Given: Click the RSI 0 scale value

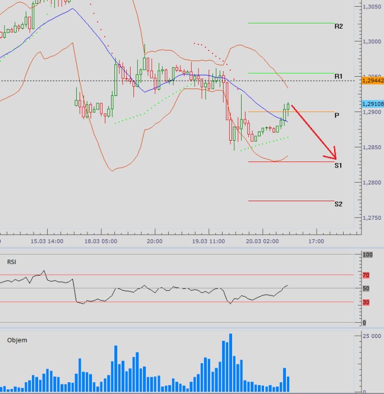Looking at the screenshot, I should coord(364,323).
